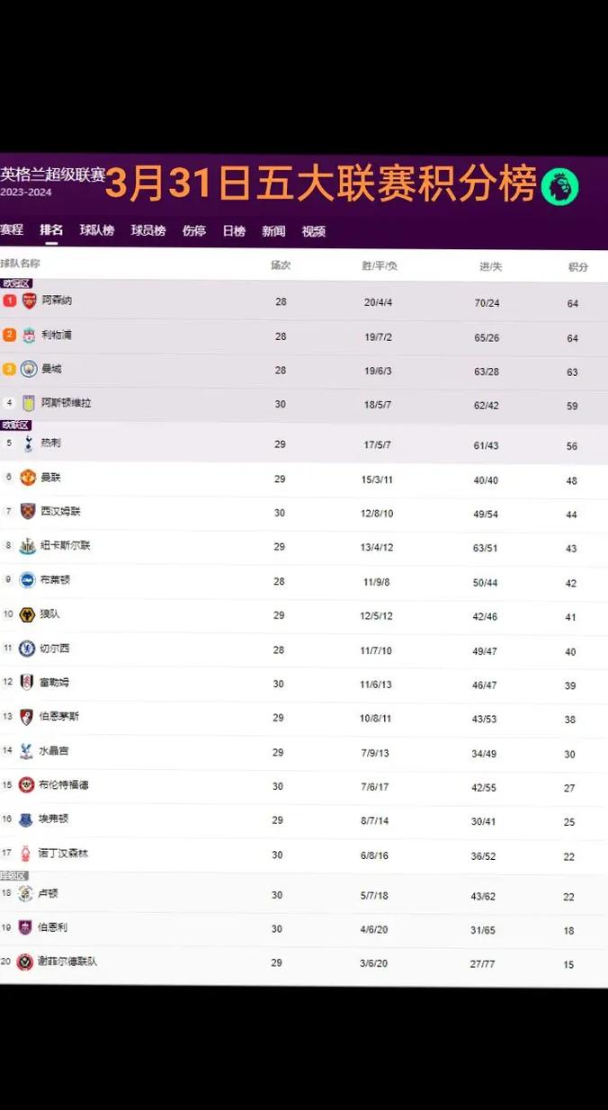Click the Premier League logo icon

pos(559,186)
